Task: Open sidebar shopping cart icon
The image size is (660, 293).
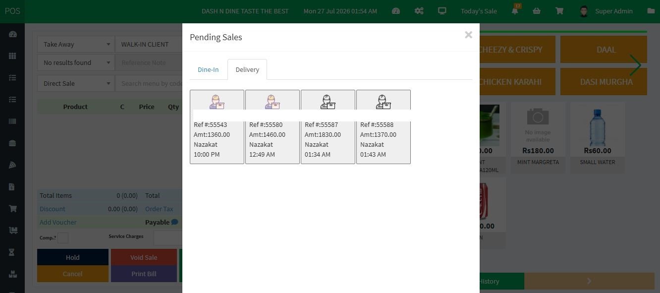Action: [x=13, y=209]
